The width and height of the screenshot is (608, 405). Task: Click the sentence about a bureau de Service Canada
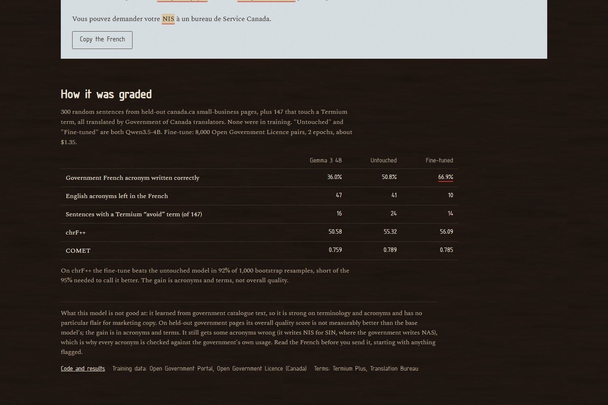point(171,19)
